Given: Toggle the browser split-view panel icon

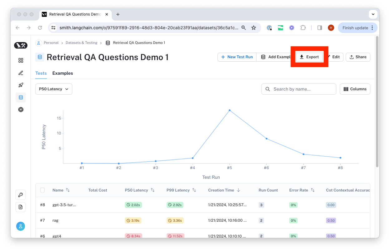Looking at the screenshot, I should click(x=319, y=28).
